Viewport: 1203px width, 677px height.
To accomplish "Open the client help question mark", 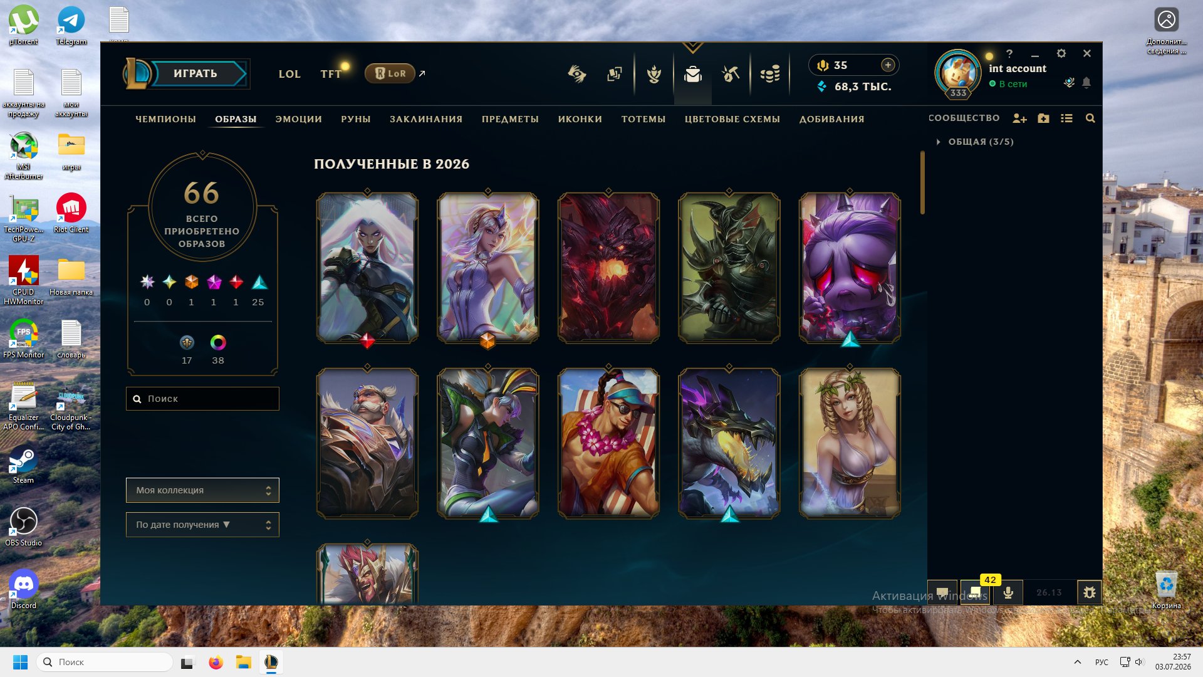I will click(1009, 54).
